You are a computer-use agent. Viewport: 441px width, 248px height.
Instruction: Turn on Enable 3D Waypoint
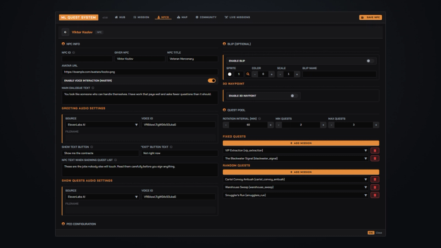click(294, 96)
